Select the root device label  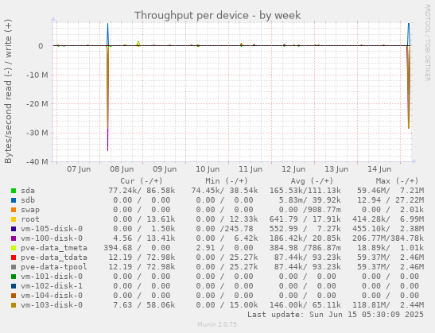click(x=30, y=219)
